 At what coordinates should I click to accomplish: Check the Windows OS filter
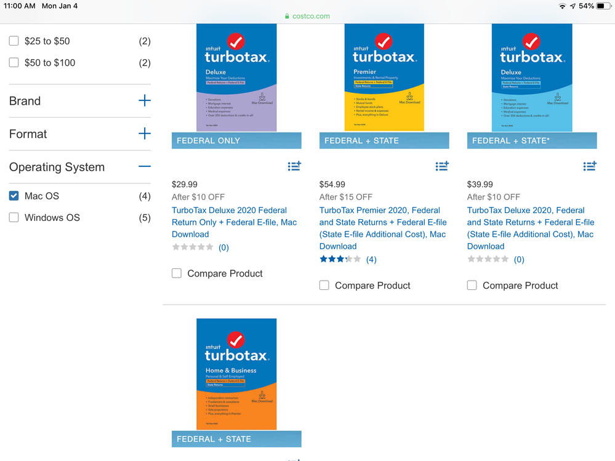pyautogui.click(x=14, y=217)
